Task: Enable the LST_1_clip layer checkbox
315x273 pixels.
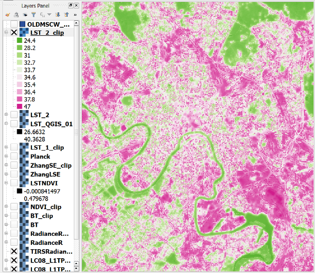Action: click(14, 147)
